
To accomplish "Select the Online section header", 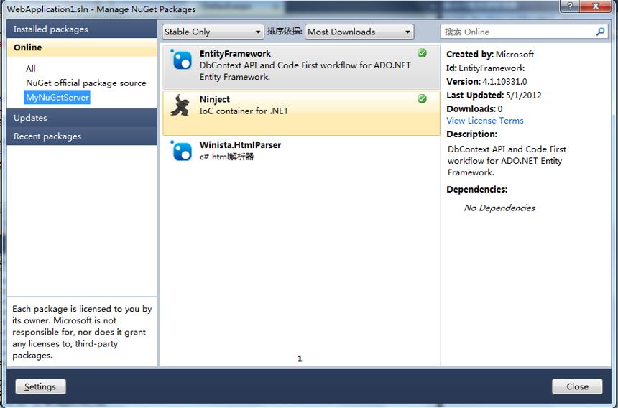I will [82, 47].
